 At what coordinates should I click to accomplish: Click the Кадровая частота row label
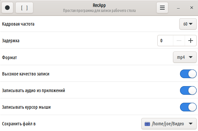[18, 24]
